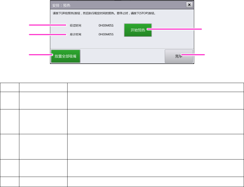Click the 安排：预热 dialog title
The image size is (244, 187).
pyautogui.click(x=61, y=5)
